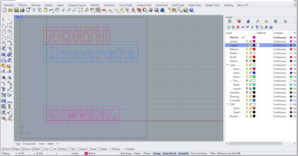Toggle lock icon of Layout layer
Viewport: 298px width, 156px height.
(x=250, y=89)
